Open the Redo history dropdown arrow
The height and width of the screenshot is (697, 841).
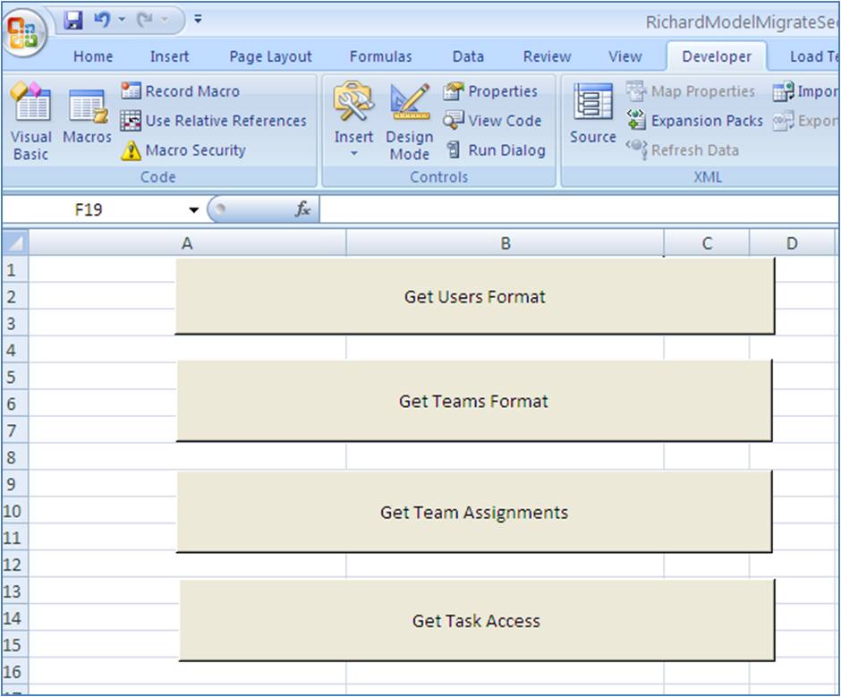pos(165,20)
